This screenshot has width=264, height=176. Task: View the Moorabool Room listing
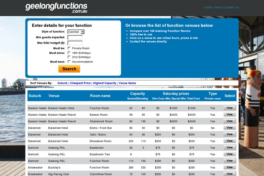[x=230, y=141]
